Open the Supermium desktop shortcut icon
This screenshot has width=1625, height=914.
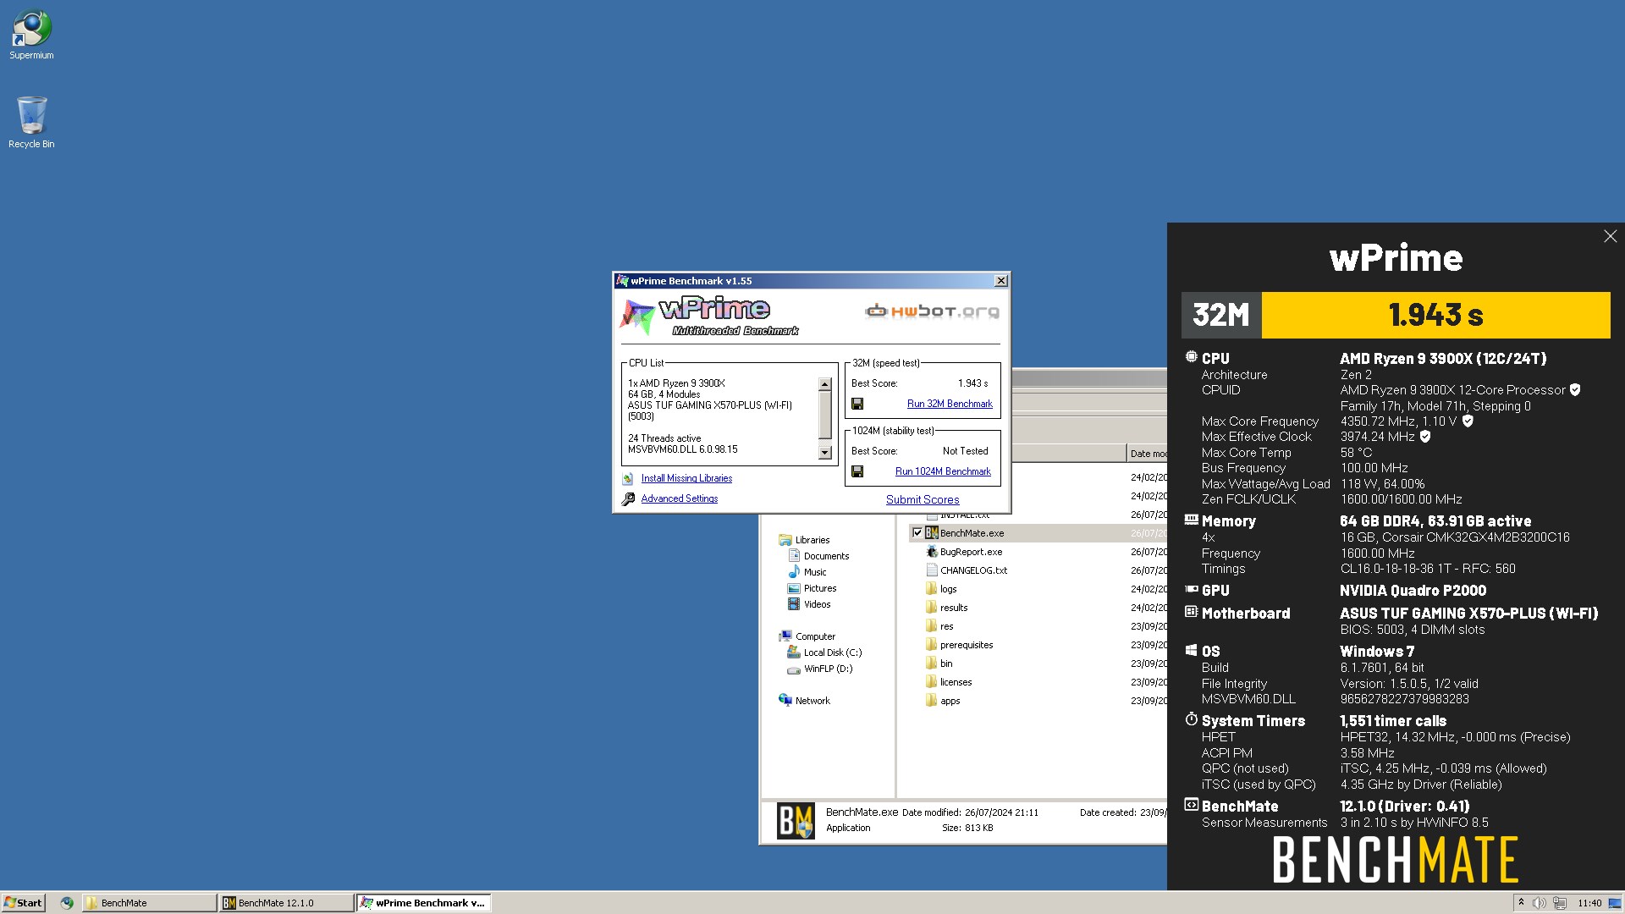coord(31,29)
